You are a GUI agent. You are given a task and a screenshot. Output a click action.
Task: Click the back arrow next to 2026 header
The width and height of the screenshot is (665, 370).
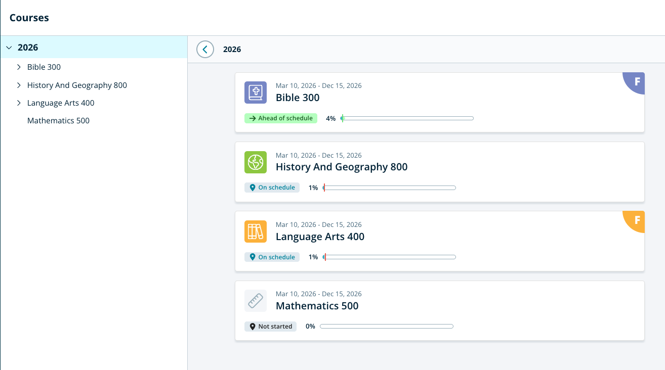click(205, 49)
